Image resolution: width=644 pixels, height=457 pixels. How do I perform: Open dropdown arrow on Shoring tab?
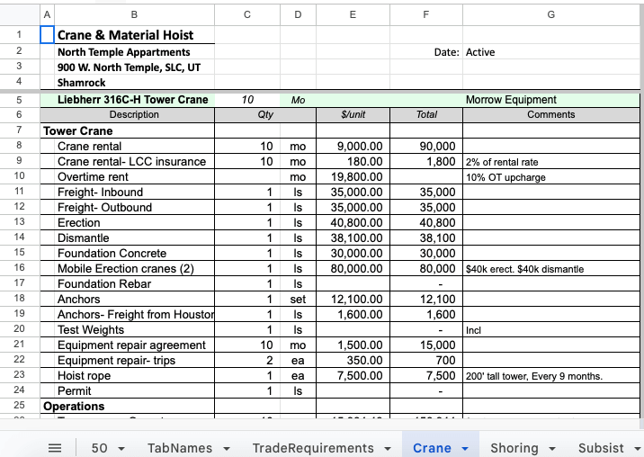(552, 448)
